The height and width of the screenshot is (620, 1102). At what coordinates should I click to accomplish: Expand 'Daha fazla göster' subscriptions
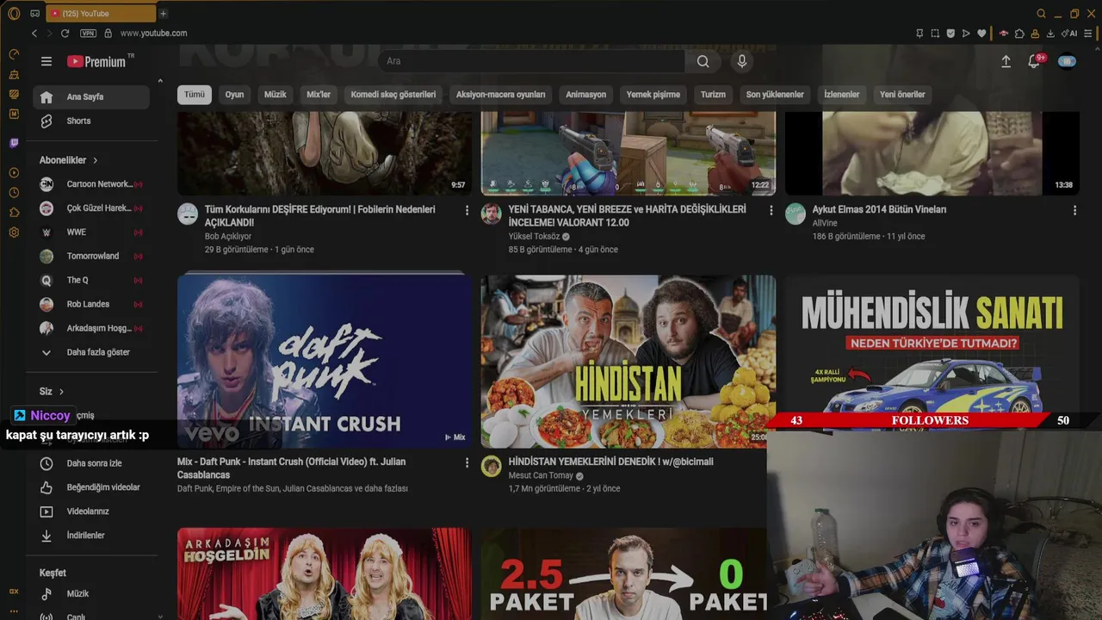click(x=91, y=352)
